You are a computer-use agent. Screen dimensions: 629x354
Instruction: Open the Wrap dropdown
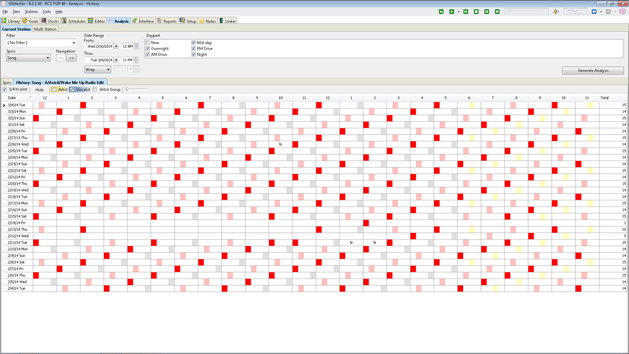97,69
